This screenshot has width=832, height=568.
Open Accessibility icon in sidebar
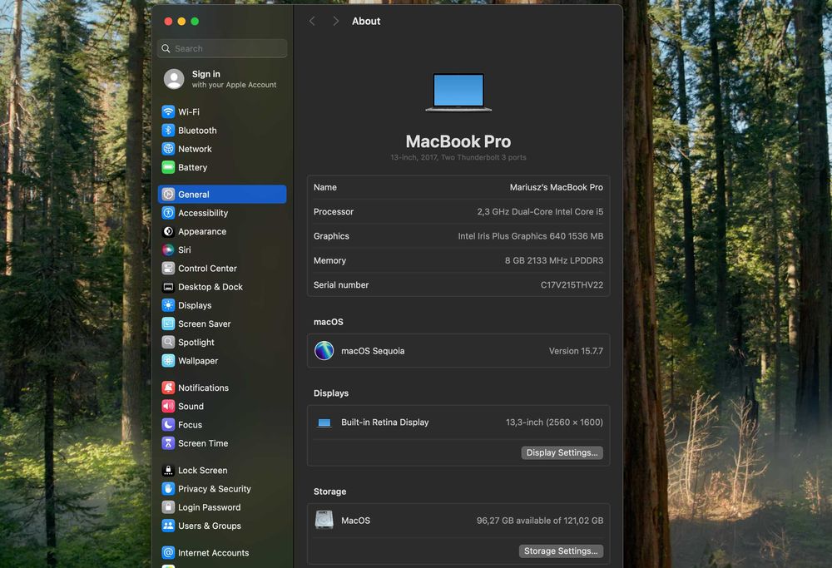click(x=168, y=213)
